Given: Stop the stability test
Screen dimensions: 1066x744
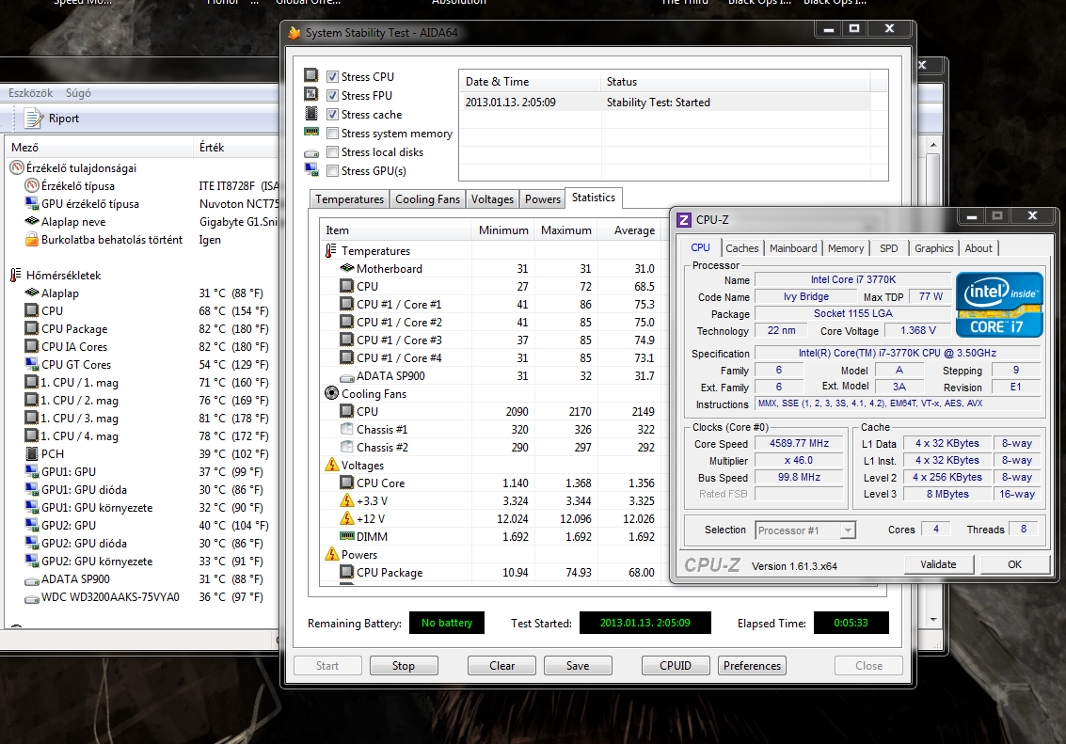Looking at the screenshot, I should pyautogui.click(x=403, y=666).
